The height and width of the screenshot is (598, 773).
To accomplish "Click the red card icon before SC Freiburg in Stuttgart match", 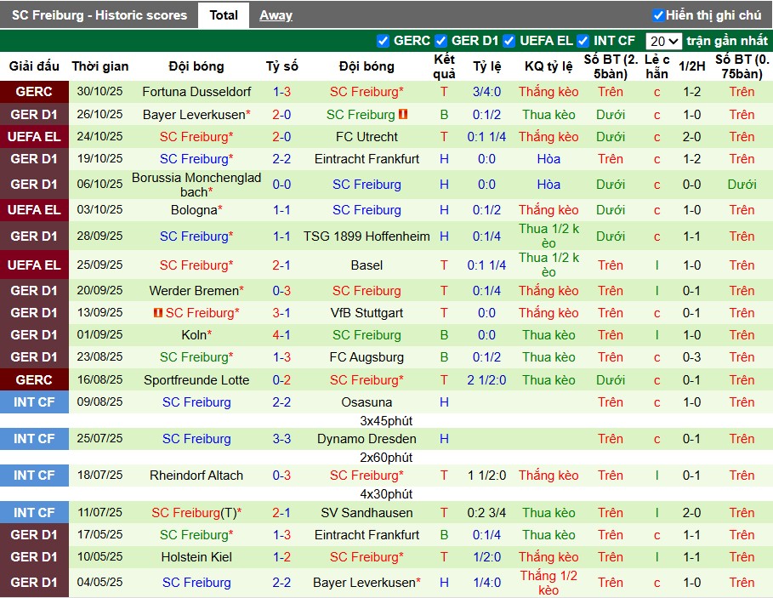I will 158,313.
